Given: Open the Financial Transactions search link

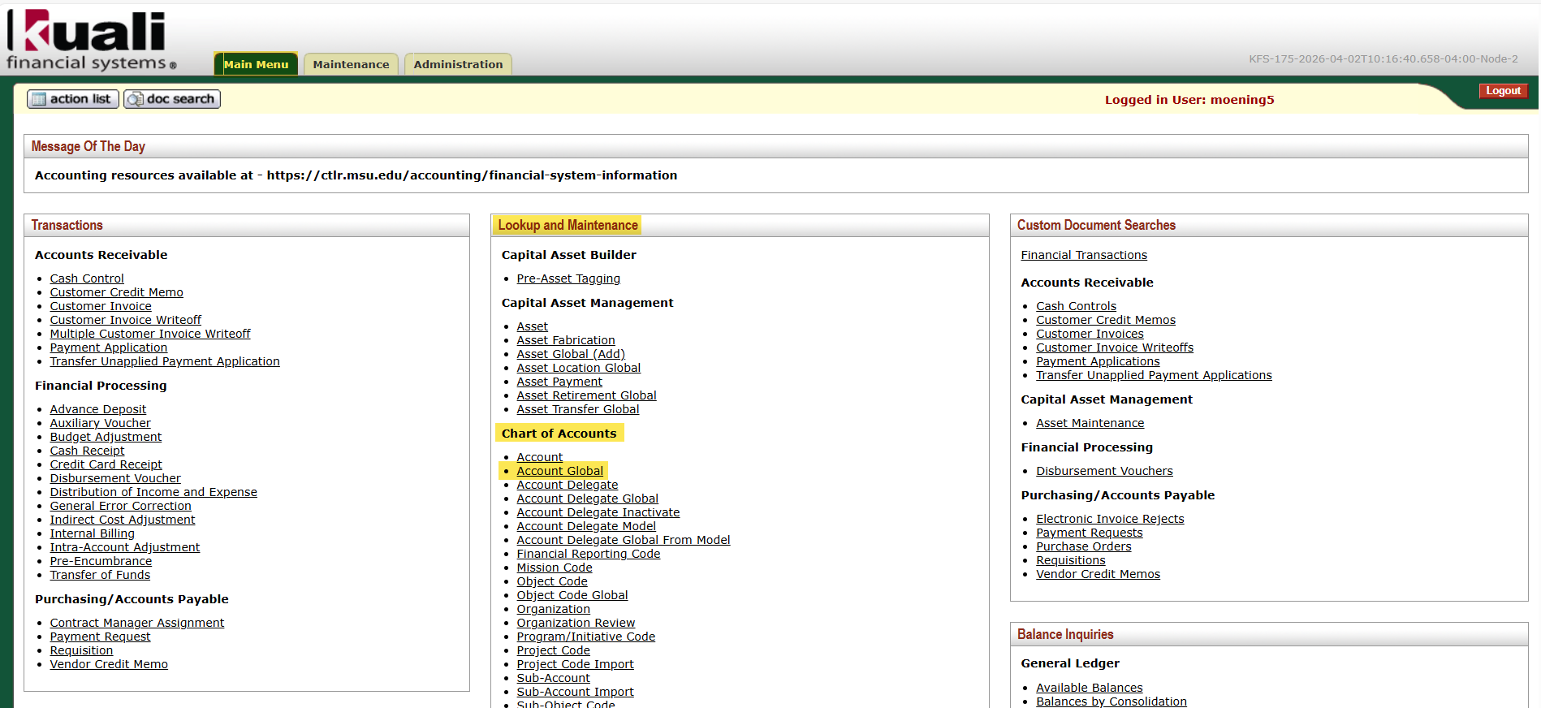Looking at the screenshot, I should (1084, 255).
